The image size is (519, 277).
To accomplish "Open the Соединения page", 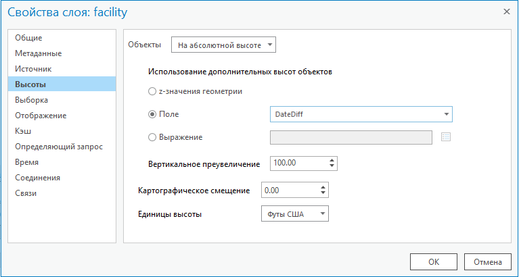I will tap(38, 178).
